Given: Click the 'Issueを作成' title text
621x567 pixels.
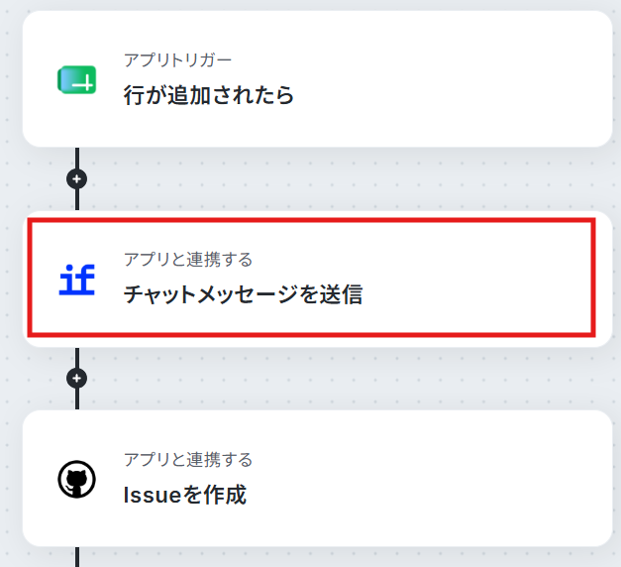Looking at the screenshot, I should pyautogui.click(x=185, y=495).
